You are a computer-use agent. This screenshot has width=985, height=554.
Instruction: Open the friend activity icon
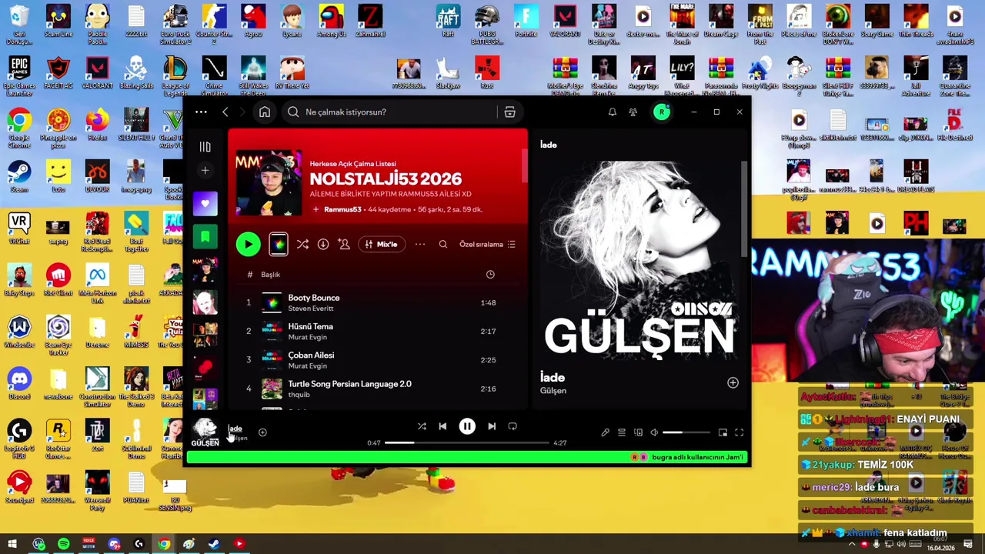click(x=633, y=112)
